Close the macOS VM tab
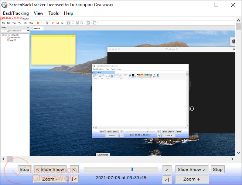This screenshot has width=242, height=185. [42, 28]
